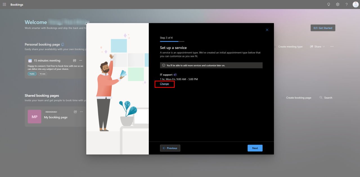Open the lightbulb tips icon
This screenshot has width=360, height=177.
tap(328, 5)
